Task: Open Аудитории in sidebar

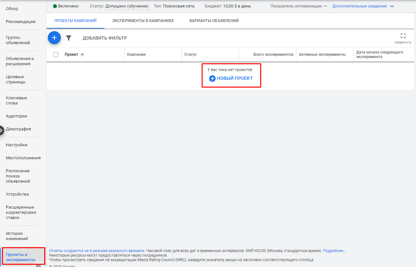Action: [x=16, y=116]
